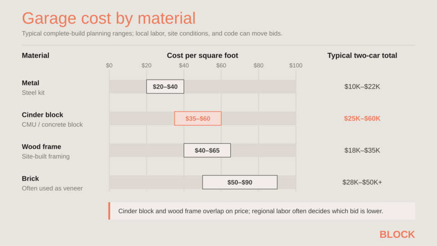Click the $100 axis label
Viewport: 437px width, 246px height.
[296, 65]
